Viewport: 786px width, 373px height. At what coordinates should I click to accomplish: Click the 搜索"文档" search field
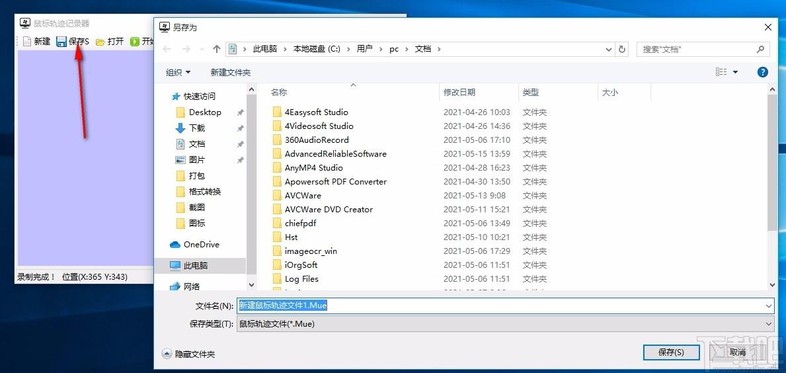(x=702, y=49)
